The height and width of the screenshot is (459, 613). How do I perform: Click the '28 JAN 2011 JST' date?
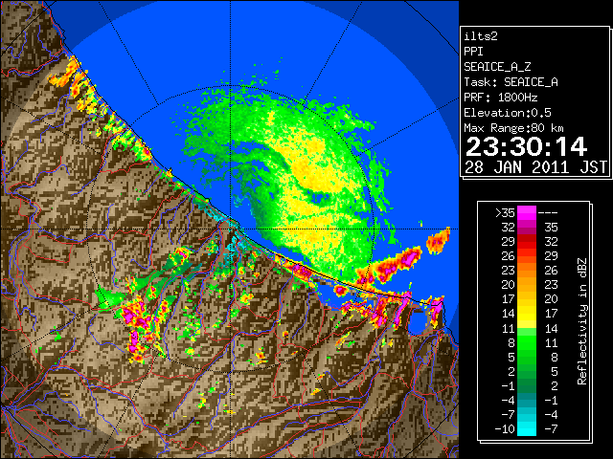535,167
